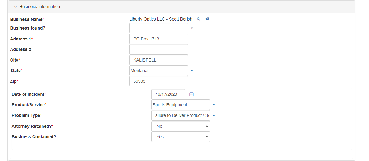Open the Product/Service dropdown arrow
Screen dimensions: 369x161
coord(214,105)
